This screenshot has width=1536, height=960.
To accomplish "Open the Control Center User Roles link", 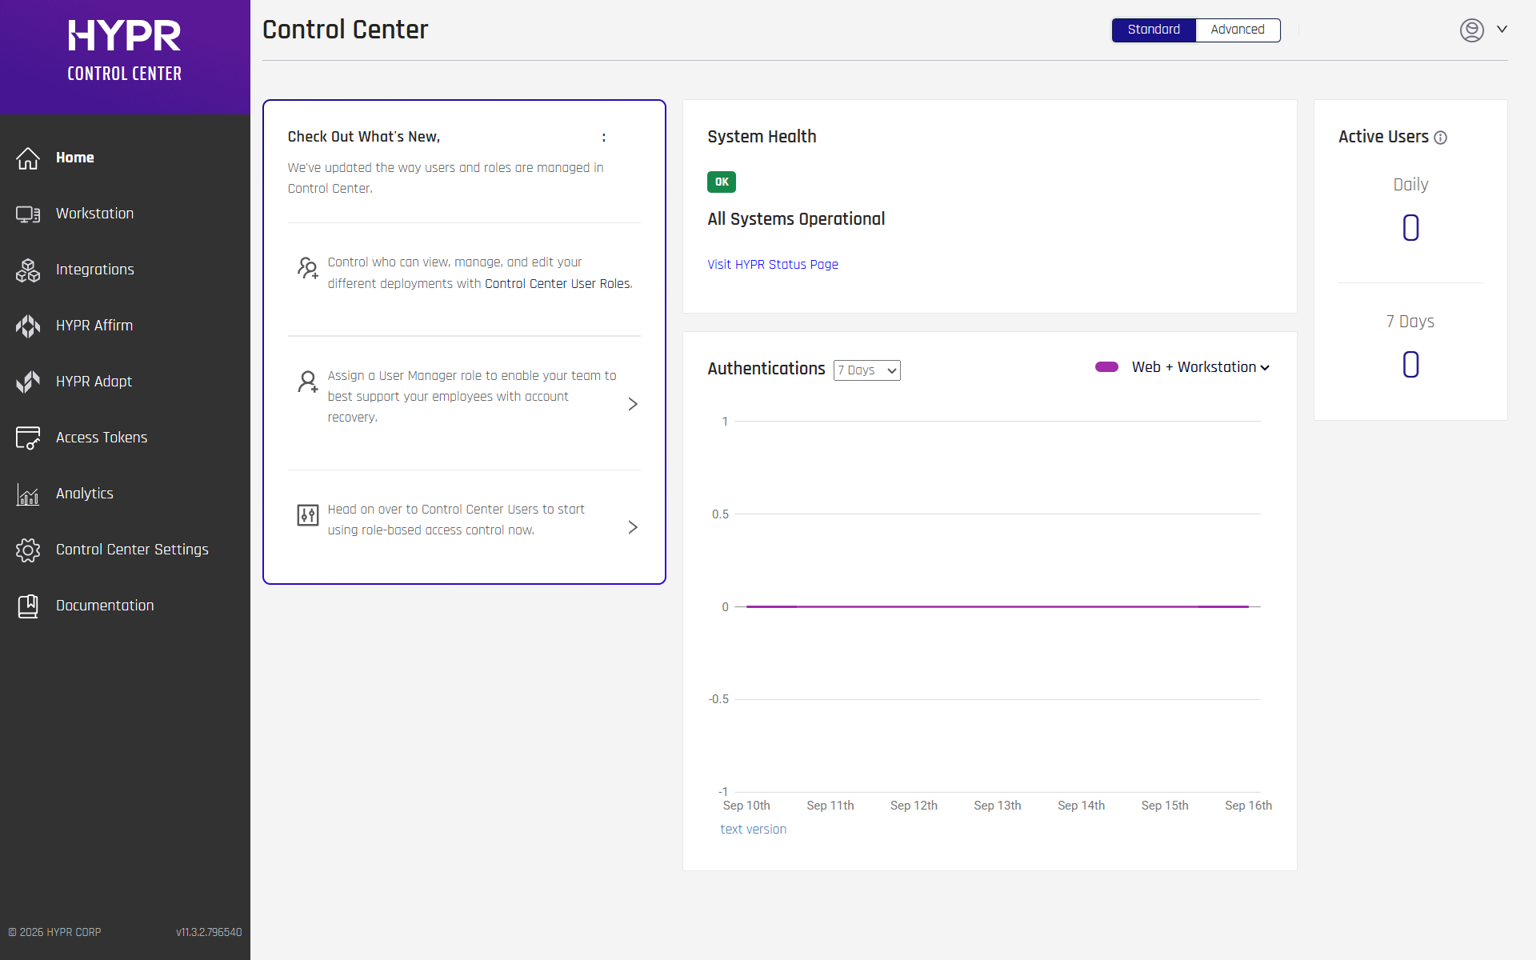I will [558, 284].
